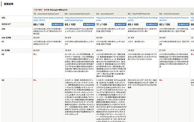
Task: Select the h1 row label
Action: tap(3, 42)
